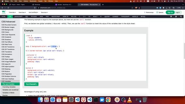This screenshot has width=185, height=104.
Task: Open Finder from the dock
Action: (x=40, y=100)
